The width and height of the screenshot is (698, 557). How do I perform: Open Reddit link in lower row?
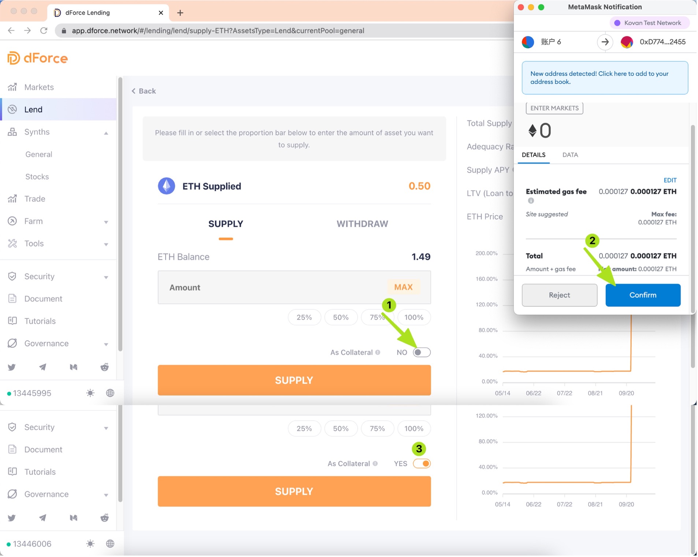(x=105, y=518)
